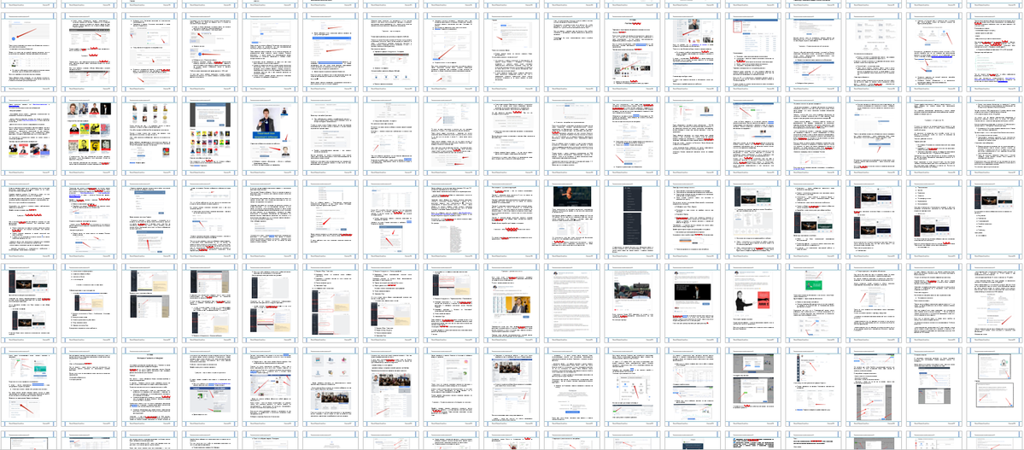
Task: Open page with blue-header screenshot and green button
Action: pyautogui.click(x=211, y=387)
